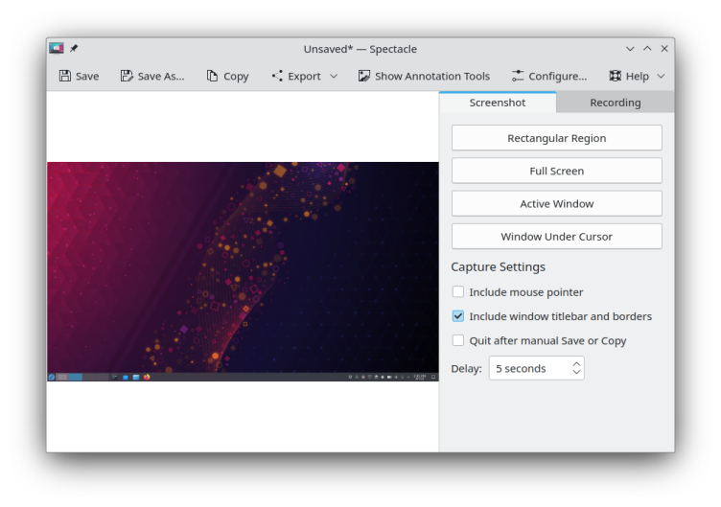Viewport: 721px width, 507px height.
Task: Enable Include mouse pointer
Action: pyautogui.click(x=458, y=292)
